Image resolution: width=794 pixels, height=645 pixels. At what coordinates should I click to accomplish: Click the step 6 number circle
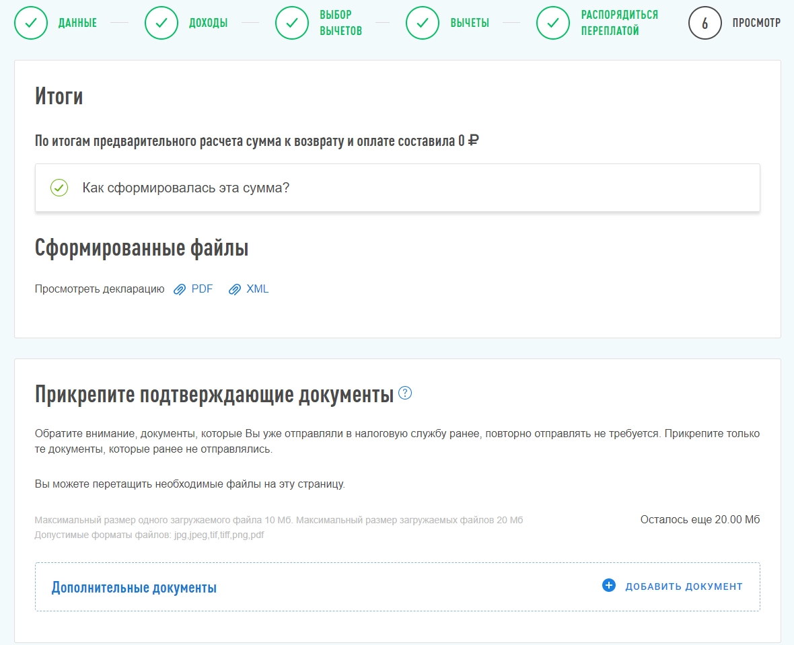coord(705,23)
